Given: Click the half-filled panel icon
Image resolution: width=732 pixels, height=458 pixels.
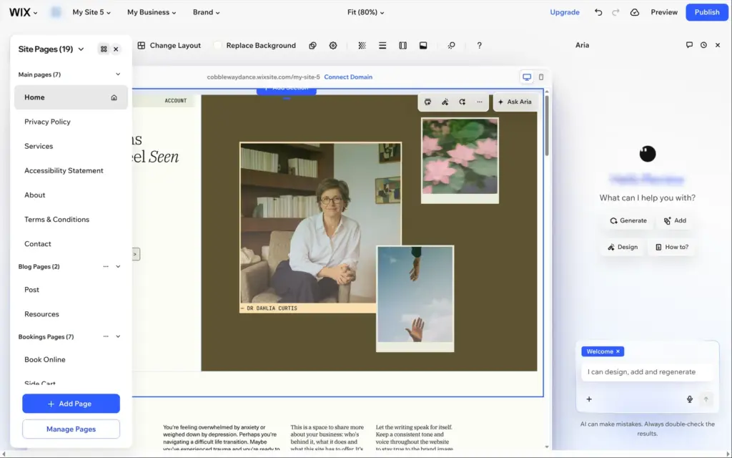Looking at the screenshot, I should (x=423, y=45).
